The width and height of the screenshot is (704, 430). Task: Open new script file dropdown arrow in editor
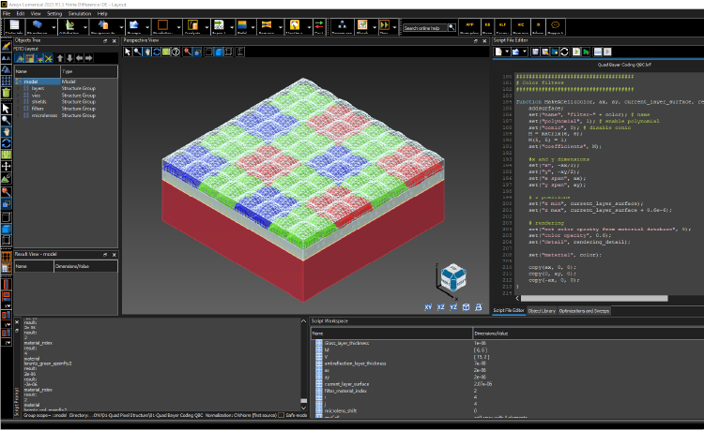tap(507, 52)
